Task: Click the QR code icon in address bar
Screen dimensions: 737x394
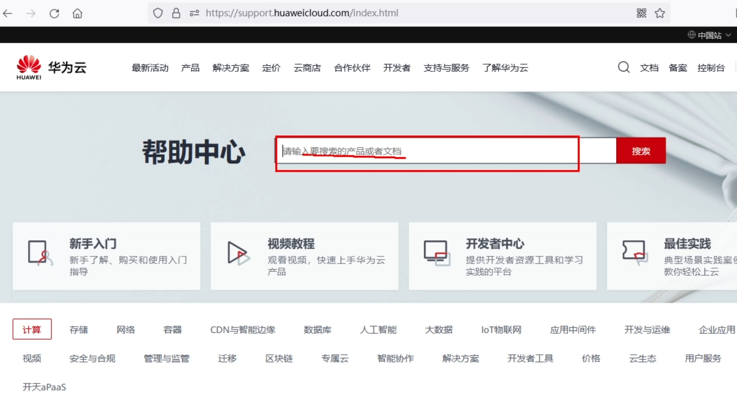Action: point(641,13)
